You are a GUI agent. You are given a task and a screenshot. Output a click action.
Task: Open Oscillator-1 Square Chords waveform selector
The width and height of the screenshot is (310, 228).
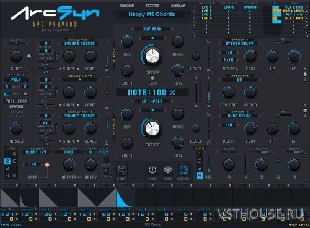(79, 43)
